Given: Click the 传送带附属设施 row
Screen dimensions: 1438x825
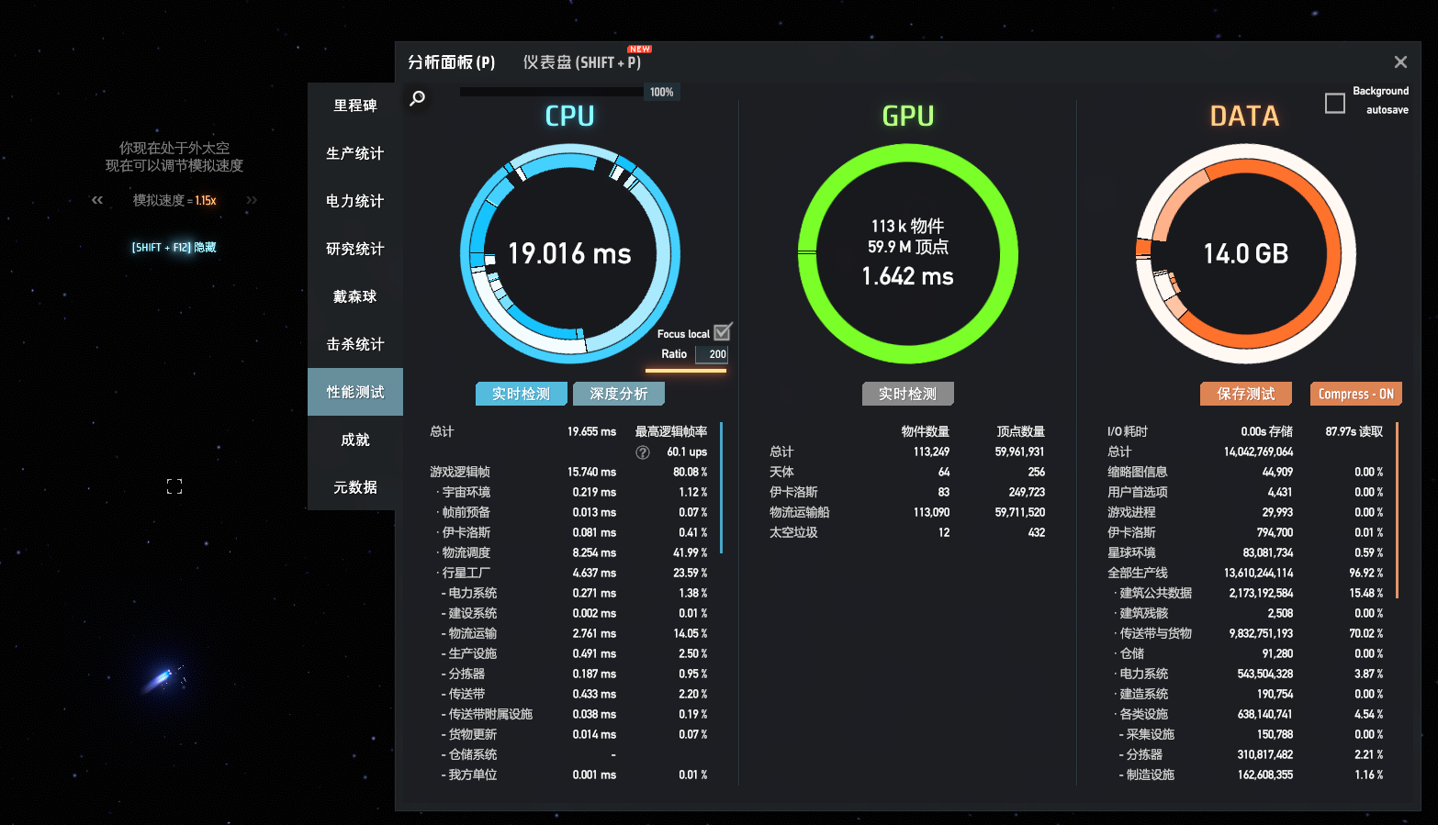Looking at the screenshot, I should click(568, 714).
